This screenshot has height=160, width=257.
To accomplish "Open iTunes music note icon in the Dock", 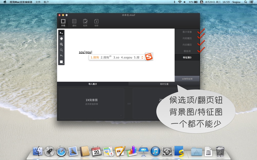I will coord(155,151).
